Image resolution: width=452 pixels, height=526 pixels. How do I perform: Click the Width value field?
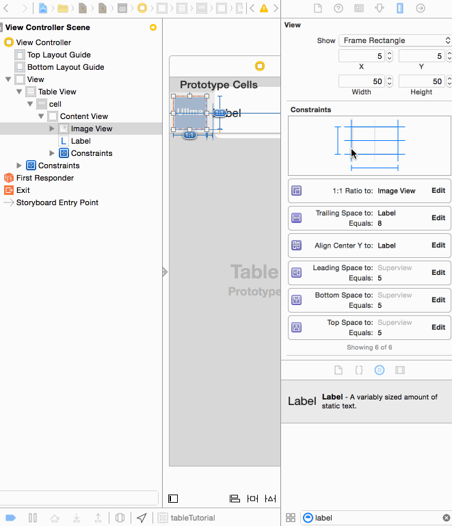[362, 81]
